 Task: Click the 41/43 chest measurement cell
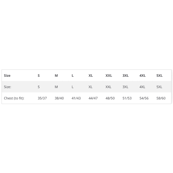[76, 98]
